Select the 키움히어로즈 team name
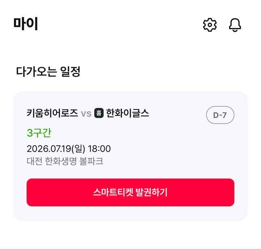The height and width of the screenshot is (249, 261). [x=52, y=113]
